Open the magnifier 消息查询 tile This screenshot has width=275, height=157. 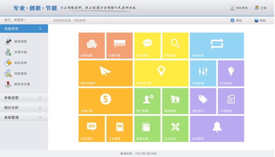(x=175, y=45)
